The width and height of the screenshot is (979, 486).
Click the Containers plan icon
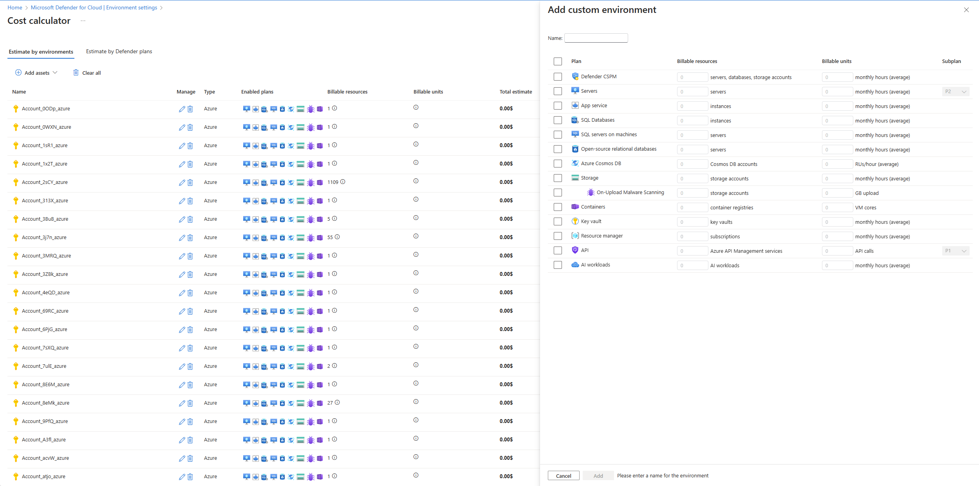[x=575, y=207]
